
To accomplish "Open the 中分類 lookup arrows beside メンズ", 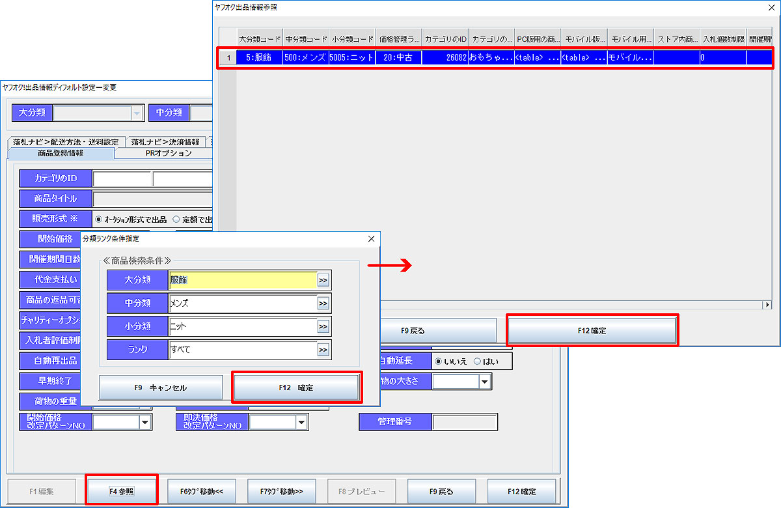I will (323, 303).
